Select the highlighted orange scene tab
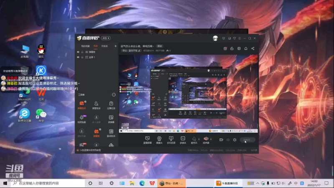 point(96,46)
